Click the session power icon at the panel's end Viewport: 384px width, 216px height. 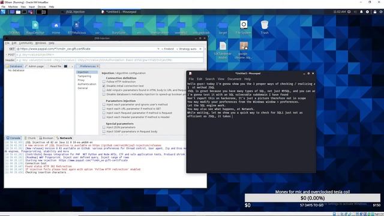[x=381, y=12]
